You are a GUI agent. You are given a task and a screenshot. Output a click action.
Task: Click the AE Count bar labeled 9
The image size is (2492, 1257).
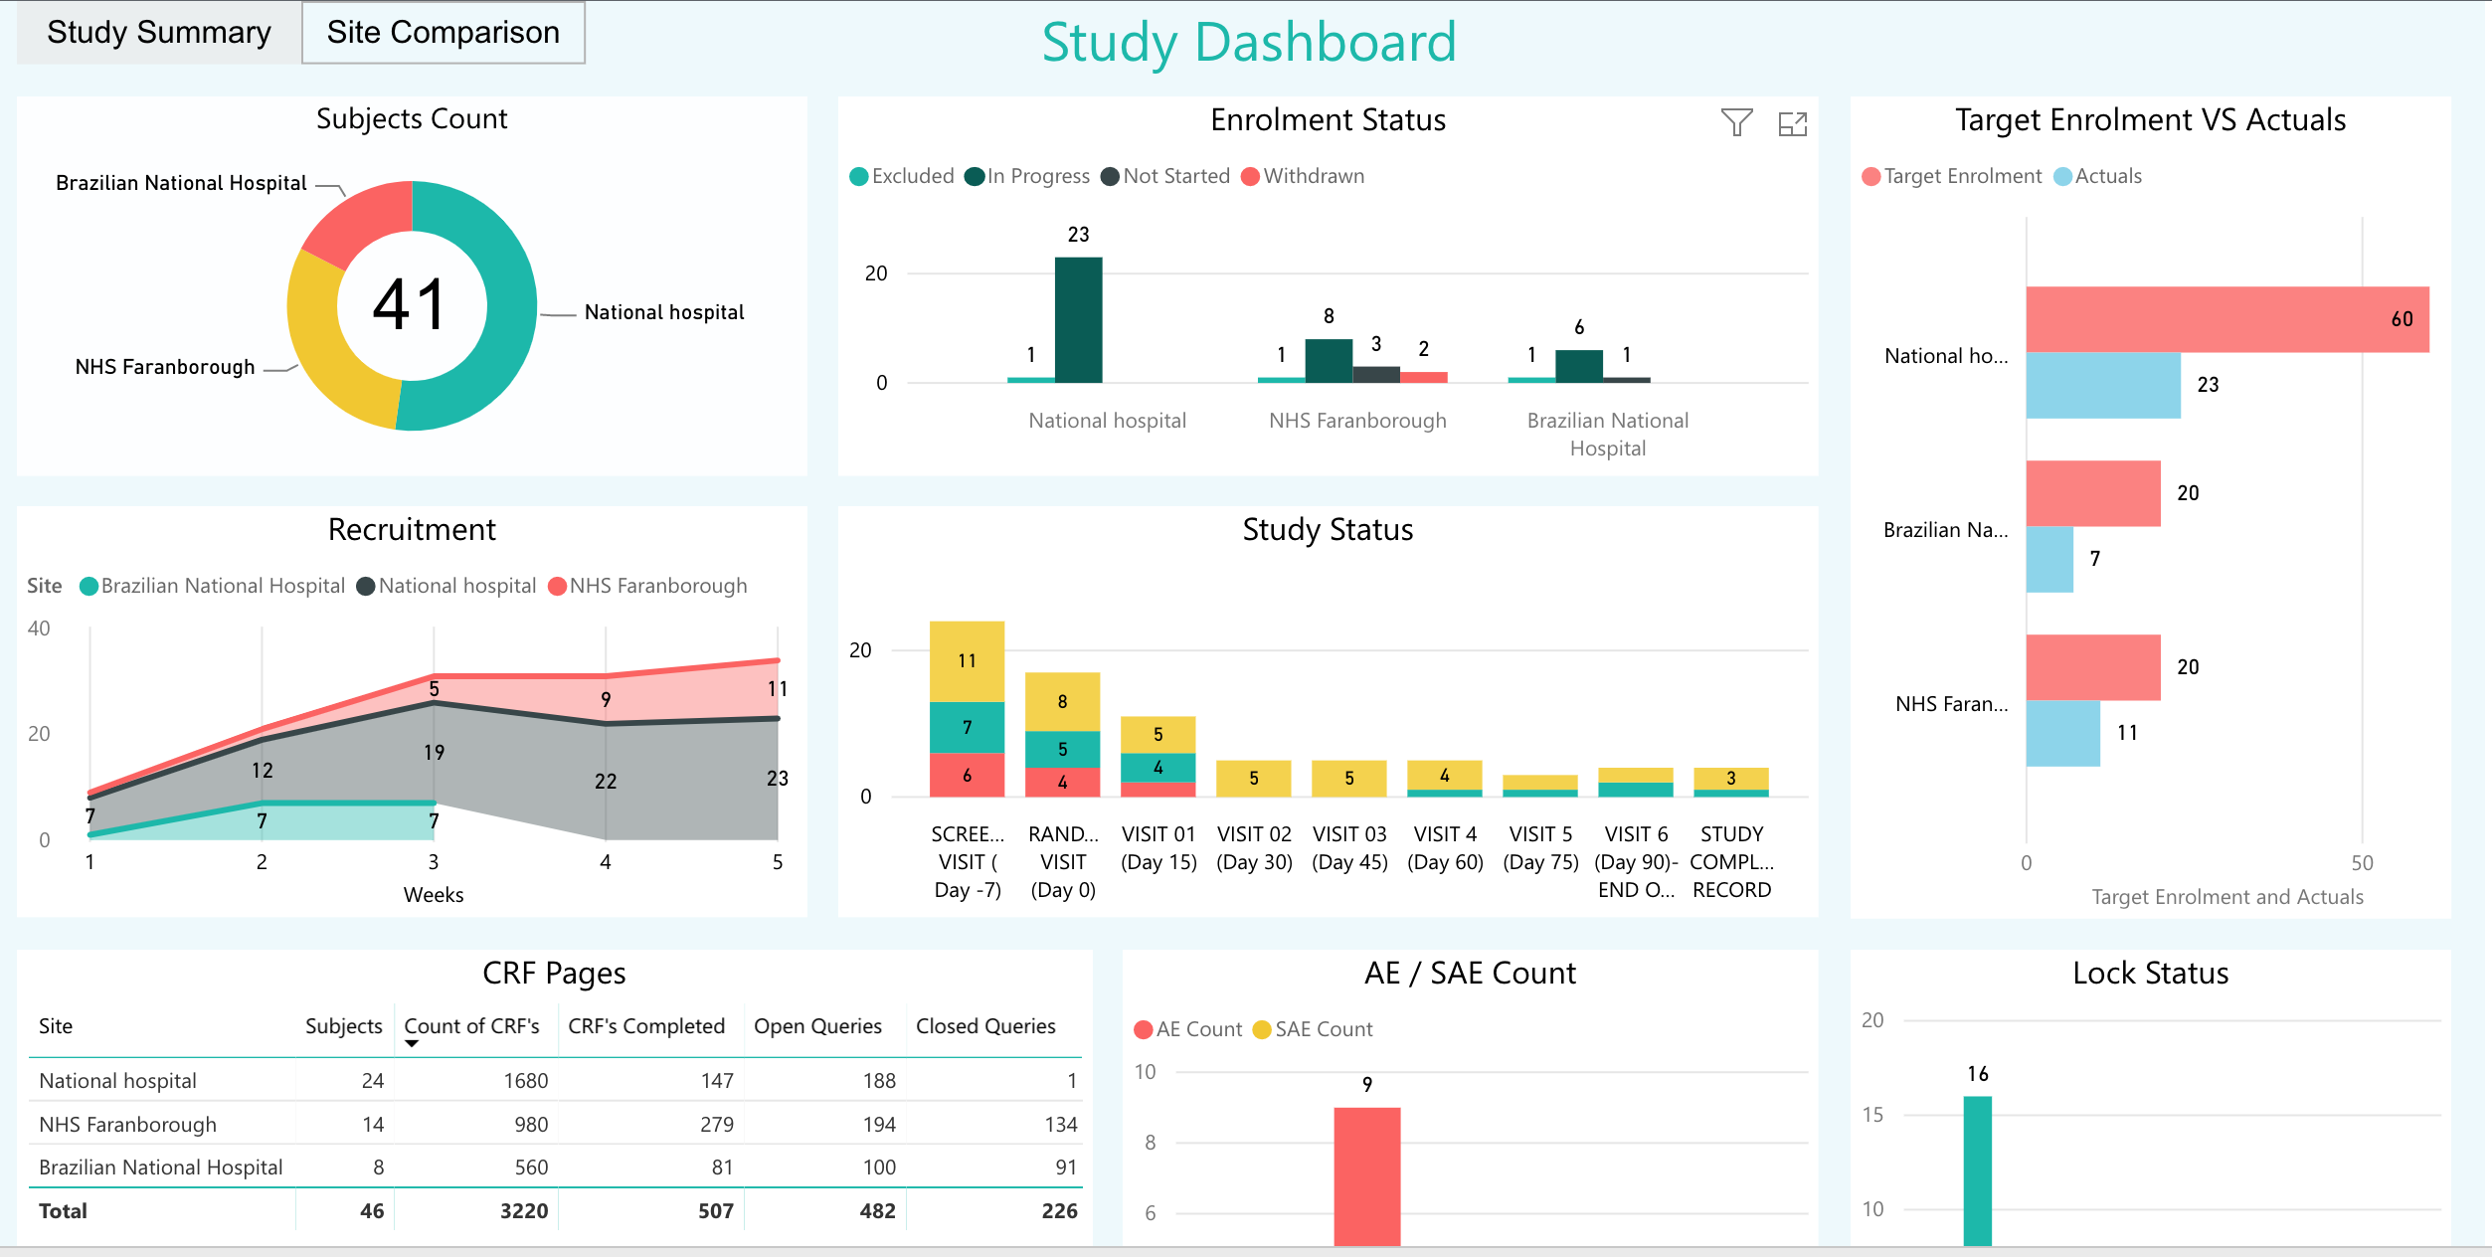point(1366,1176)
